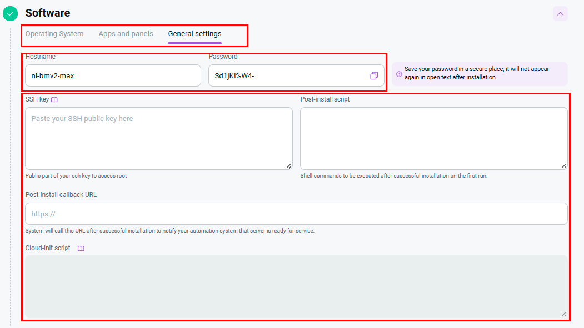Copy the generated password to clipboard

(x=374, y=75)
